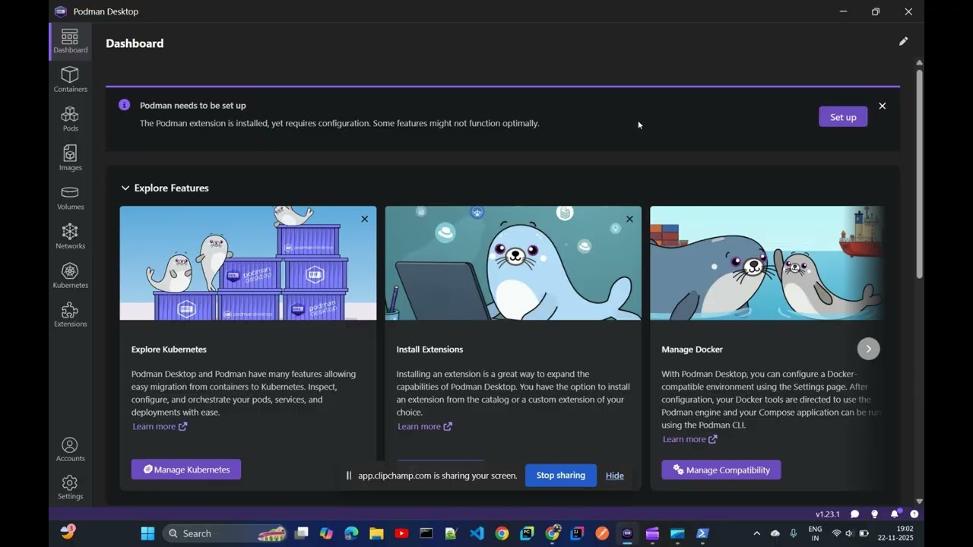Go to the Kubernetes section
Screen dimensions: 973x547
pyautogui.click(x=70, y=276)
